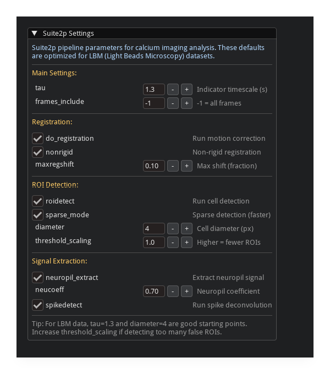
Task: Toggle roidetect cell detection
Action: pyautogui.click(x=38, y=201)
